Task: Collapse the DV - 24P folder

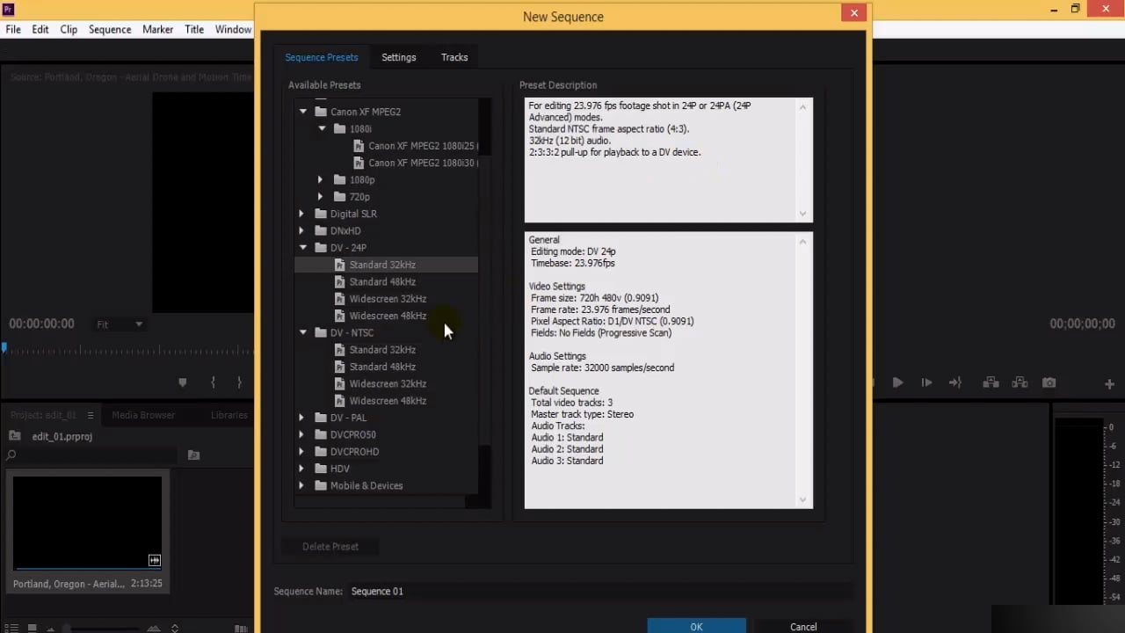Action: 303,248
